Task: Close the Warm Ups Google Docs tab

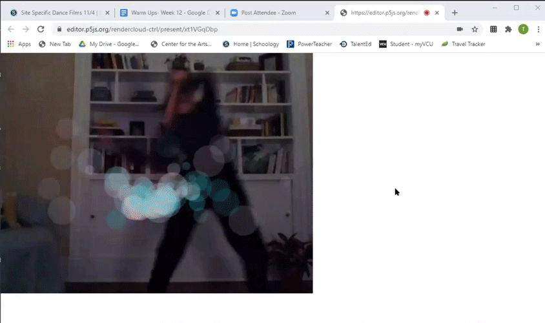Action: coord(218,13)
